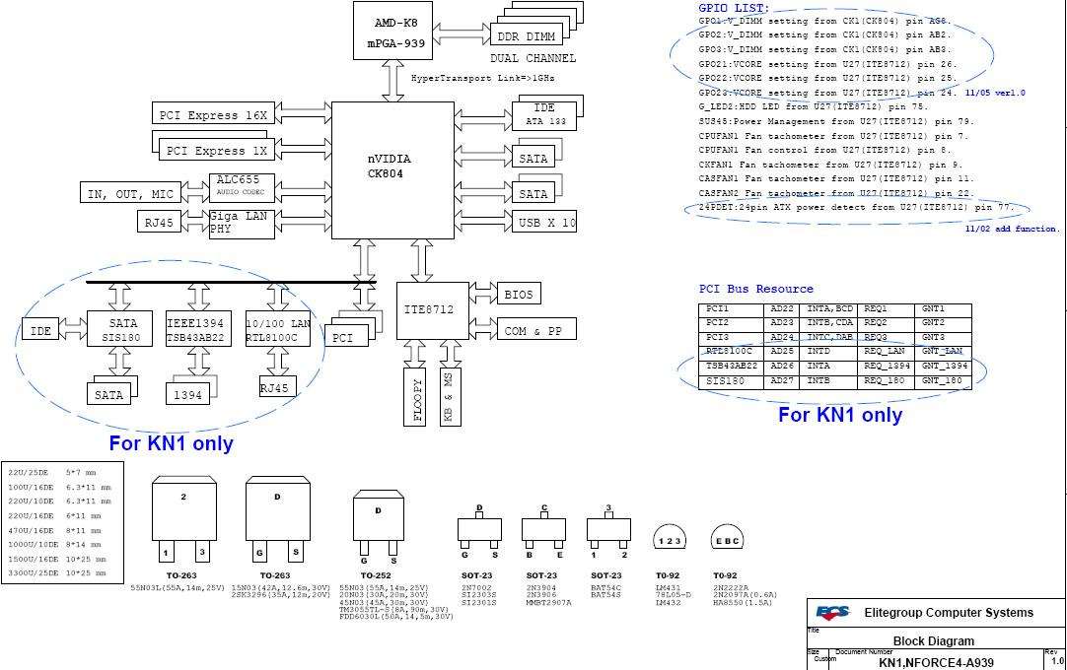Click the TSB43AB22 cell in the PCI table

click(731, 366)
